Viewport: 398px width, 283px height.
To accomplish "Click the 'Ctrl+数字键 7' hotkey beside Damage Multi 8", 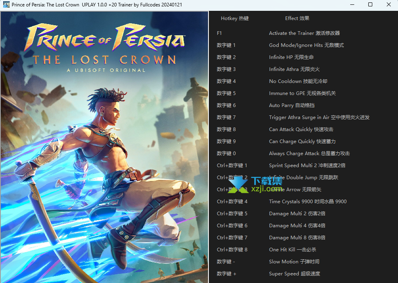I will tap(232, 238).
